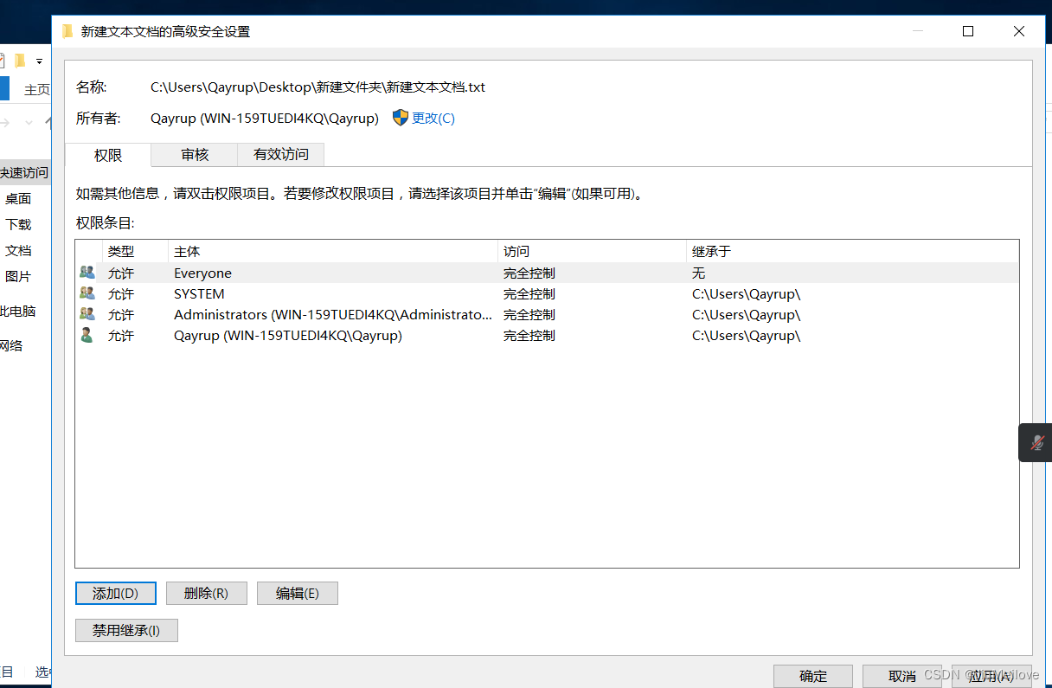
Task: Click the Explorer forward arrow
Action: click(x=4, y=122)
